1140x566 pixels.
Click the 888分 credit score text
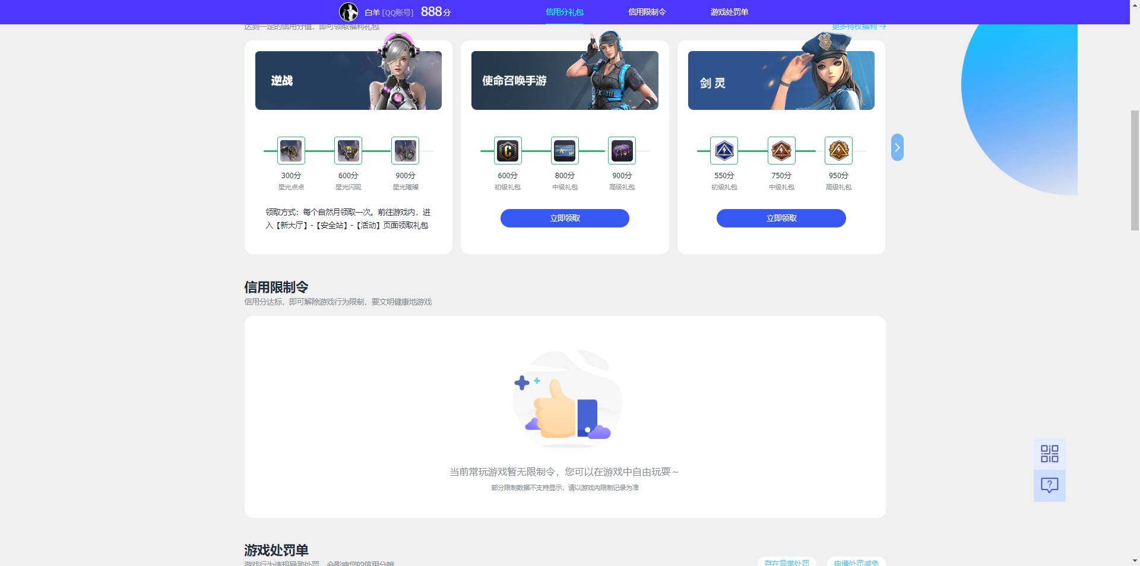pos(435,12)
